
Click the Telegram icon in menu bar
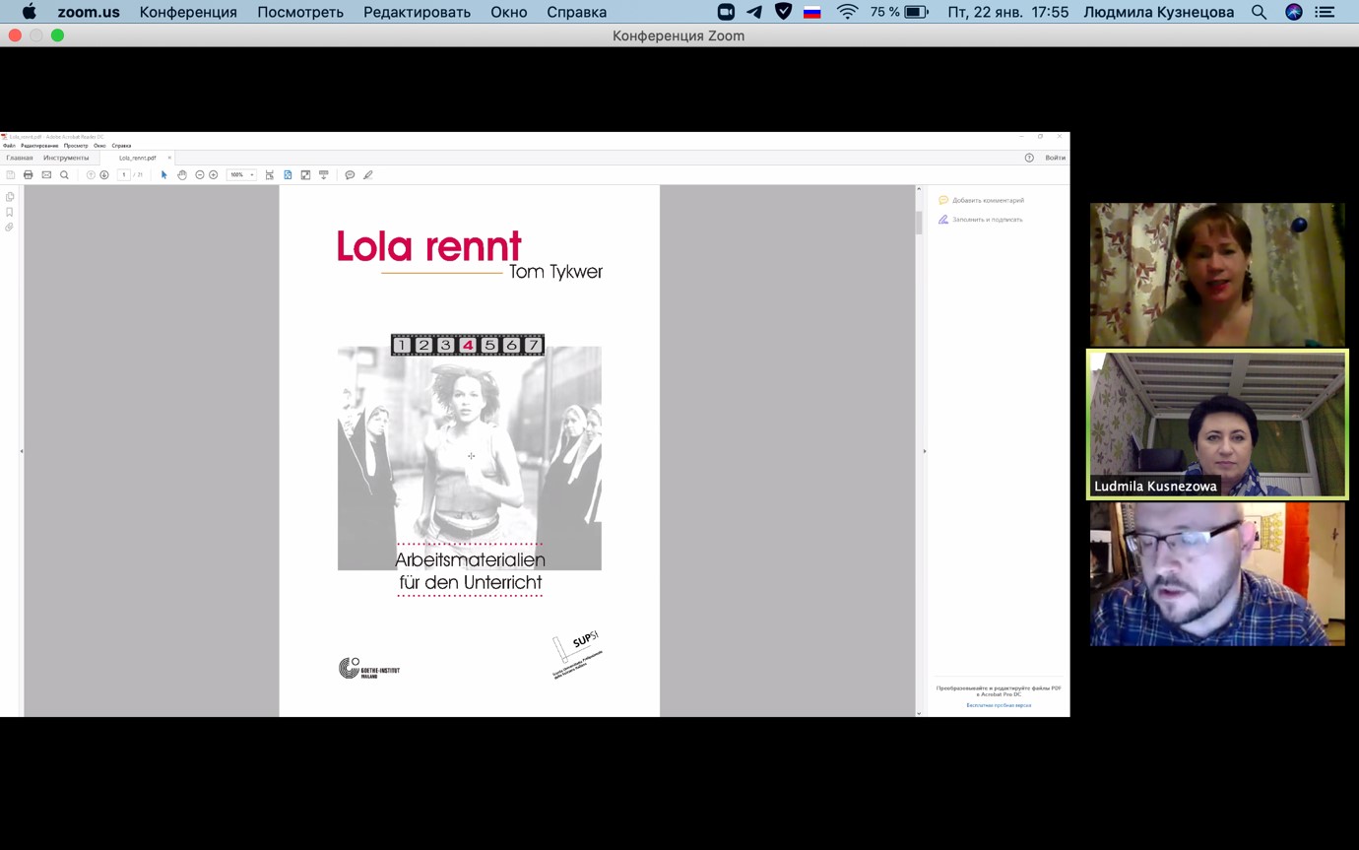pyautogui.click(x=754, y=12)
